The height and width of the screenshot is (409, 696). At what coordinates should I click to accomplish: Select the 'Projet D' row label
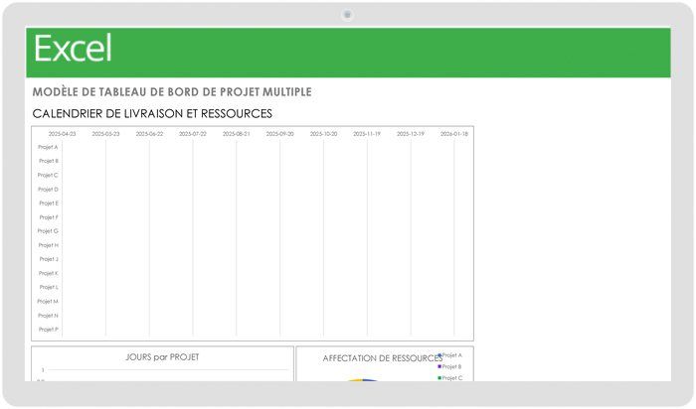point(48,190)
